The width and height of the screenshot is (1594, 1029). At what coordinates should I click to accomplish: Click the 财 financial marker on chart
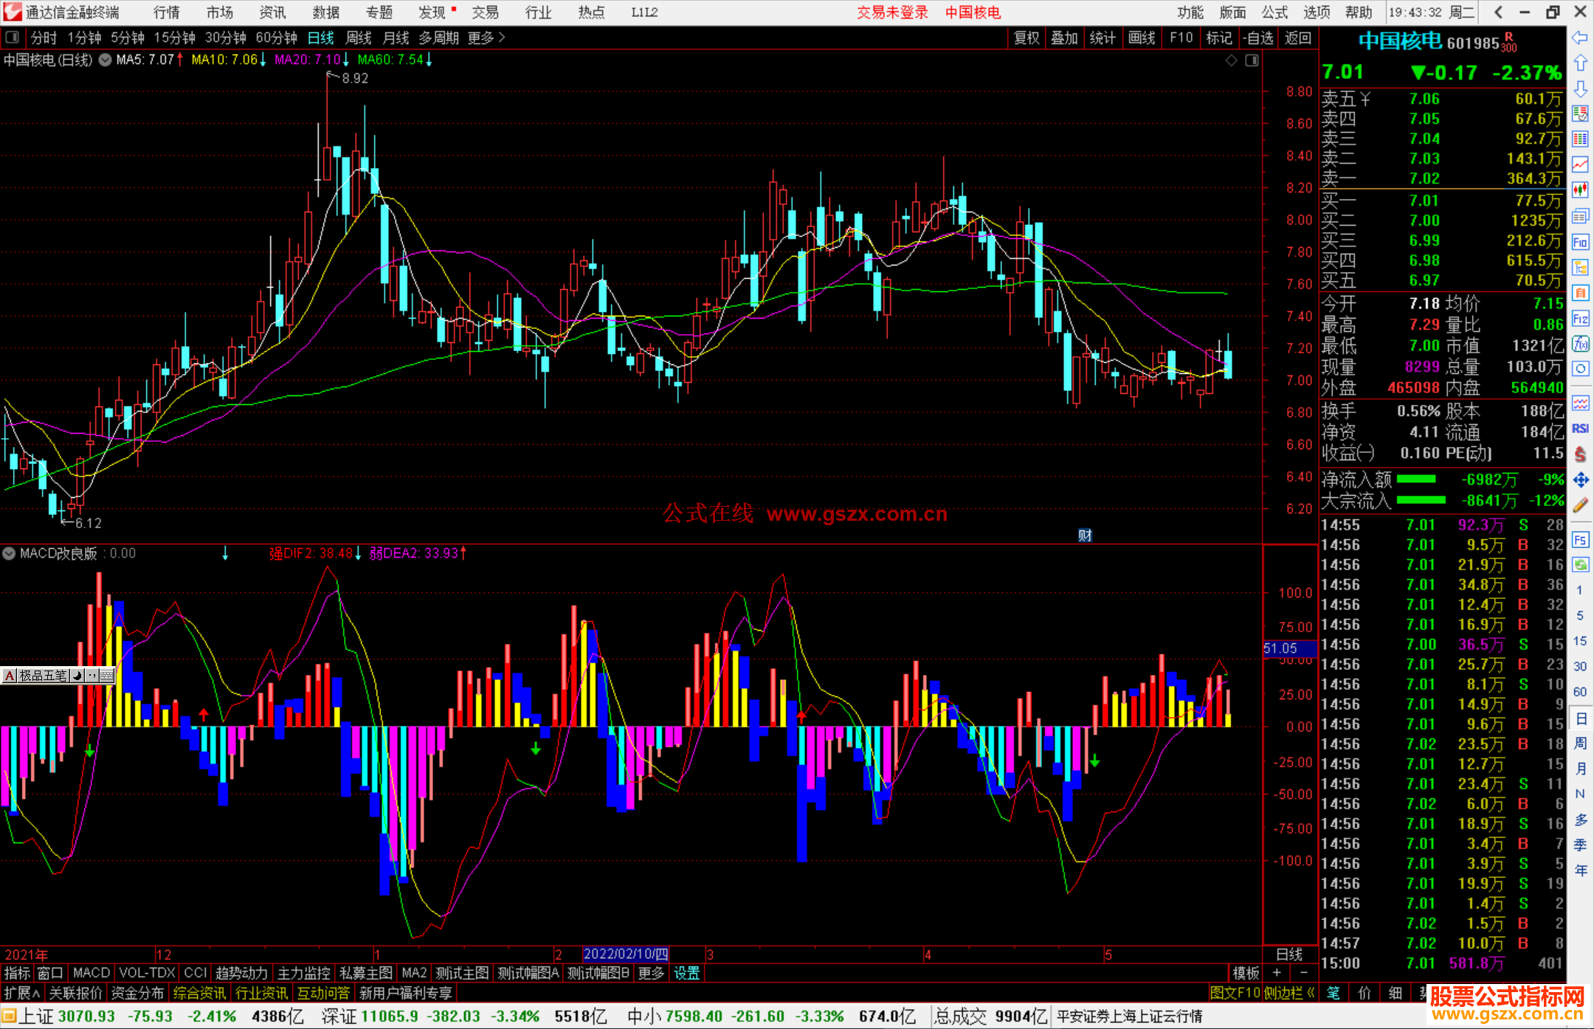click(x=1085, y=536)
